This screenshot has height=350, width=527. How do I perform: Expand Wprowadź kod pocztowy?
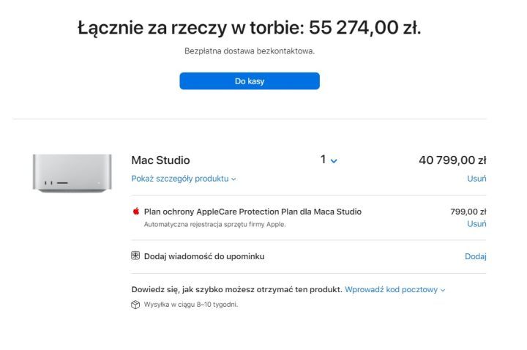pyautogui.click(x=395, y=289)
